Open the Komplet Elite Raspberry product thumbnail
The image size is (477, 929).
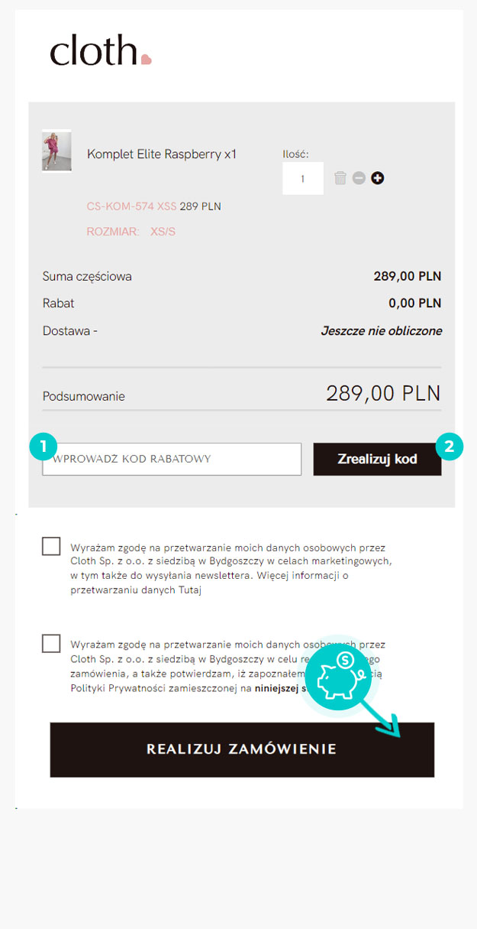pos(56,151)
